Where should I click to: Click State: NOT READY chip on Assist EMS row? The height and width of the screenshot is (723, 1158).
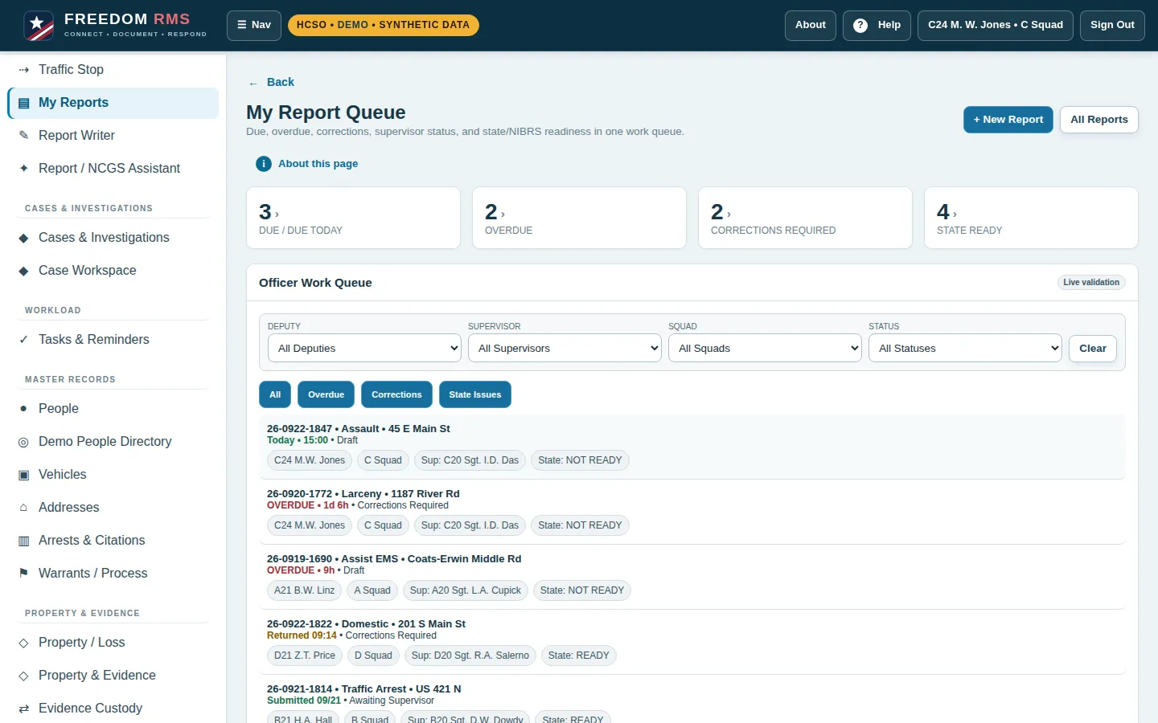pyautogui.click(x=582, y=590)
